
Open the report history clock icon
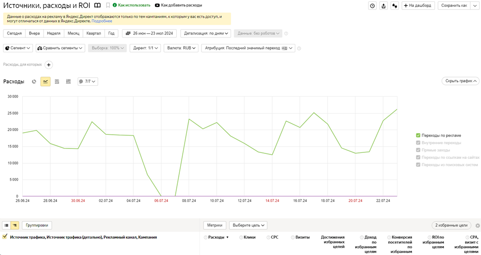[372, 6]
